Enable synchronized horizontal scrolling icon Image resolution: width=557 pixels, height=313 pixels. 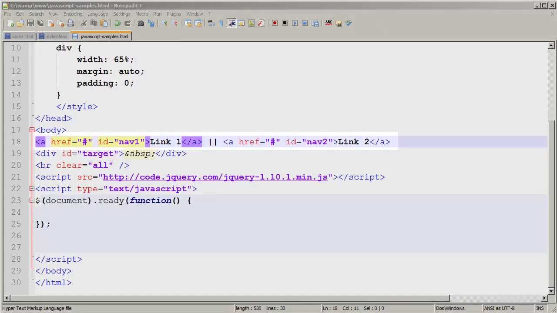click(198, 23)
